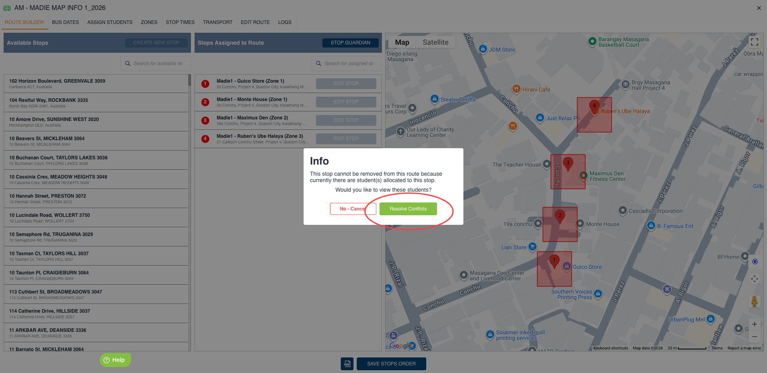767x373 pixels.
Task: Click the No - Cancel button
Action: 353,209
